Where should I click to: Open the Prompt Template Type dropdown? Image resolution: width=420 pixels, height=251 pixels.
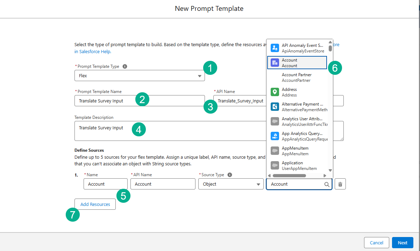(140, 76)
